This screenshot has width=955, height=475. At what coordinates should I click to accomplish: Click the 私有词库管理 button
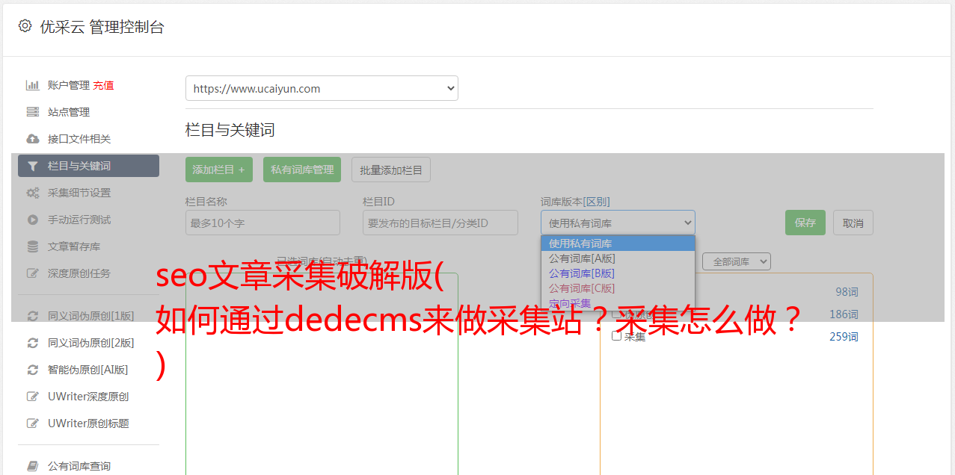(302, 170)
